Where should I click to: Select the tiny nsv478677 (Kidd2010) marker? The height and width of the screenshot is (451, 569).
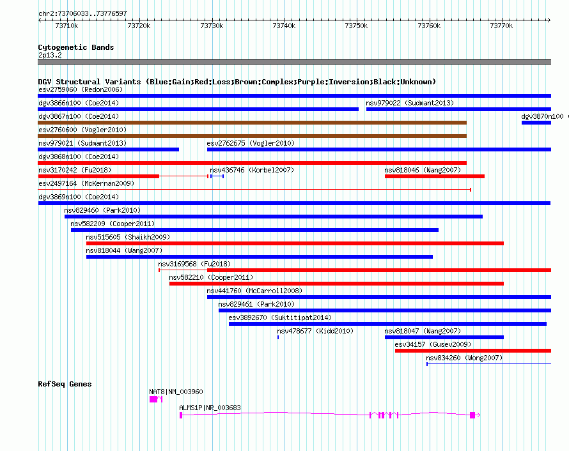click(x=278, y=337)
